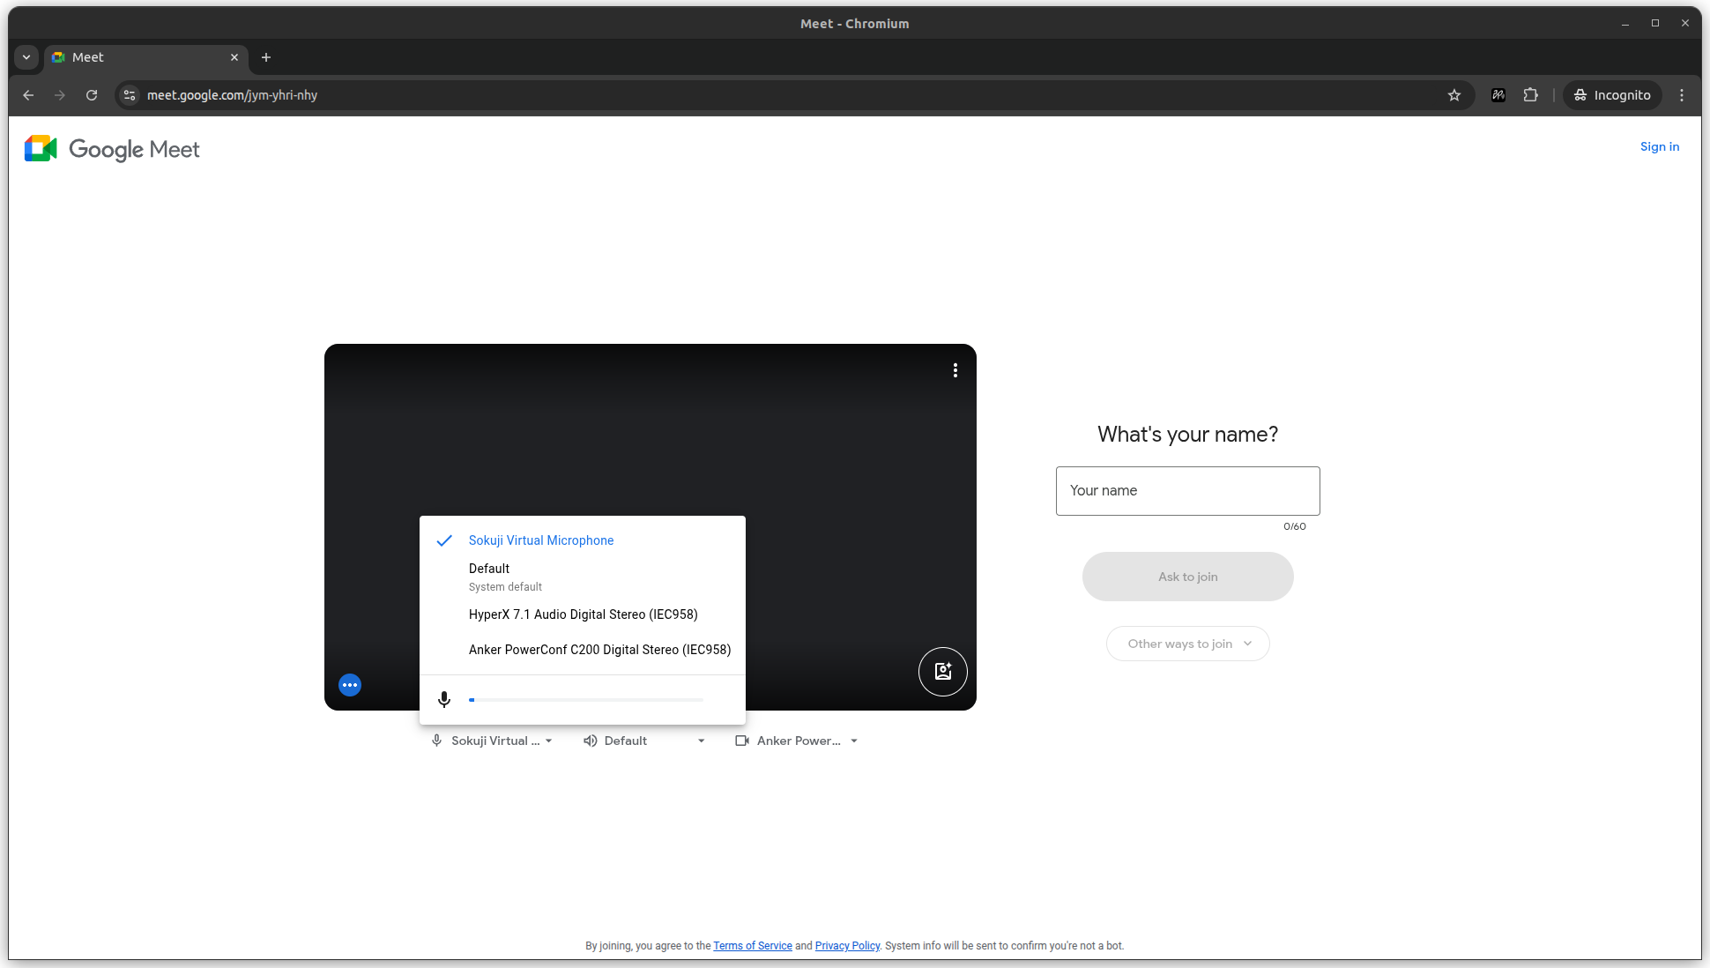Open the tab search dropdown
Image resolution: width=1710 pixels, height=968 pixels.
[x=26, y=57]
